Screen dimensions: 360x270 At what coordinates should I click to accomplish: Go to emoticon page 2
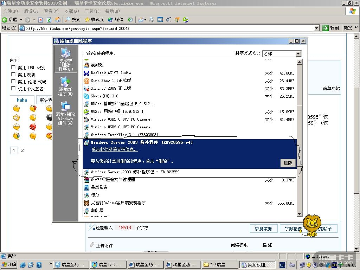22,150
